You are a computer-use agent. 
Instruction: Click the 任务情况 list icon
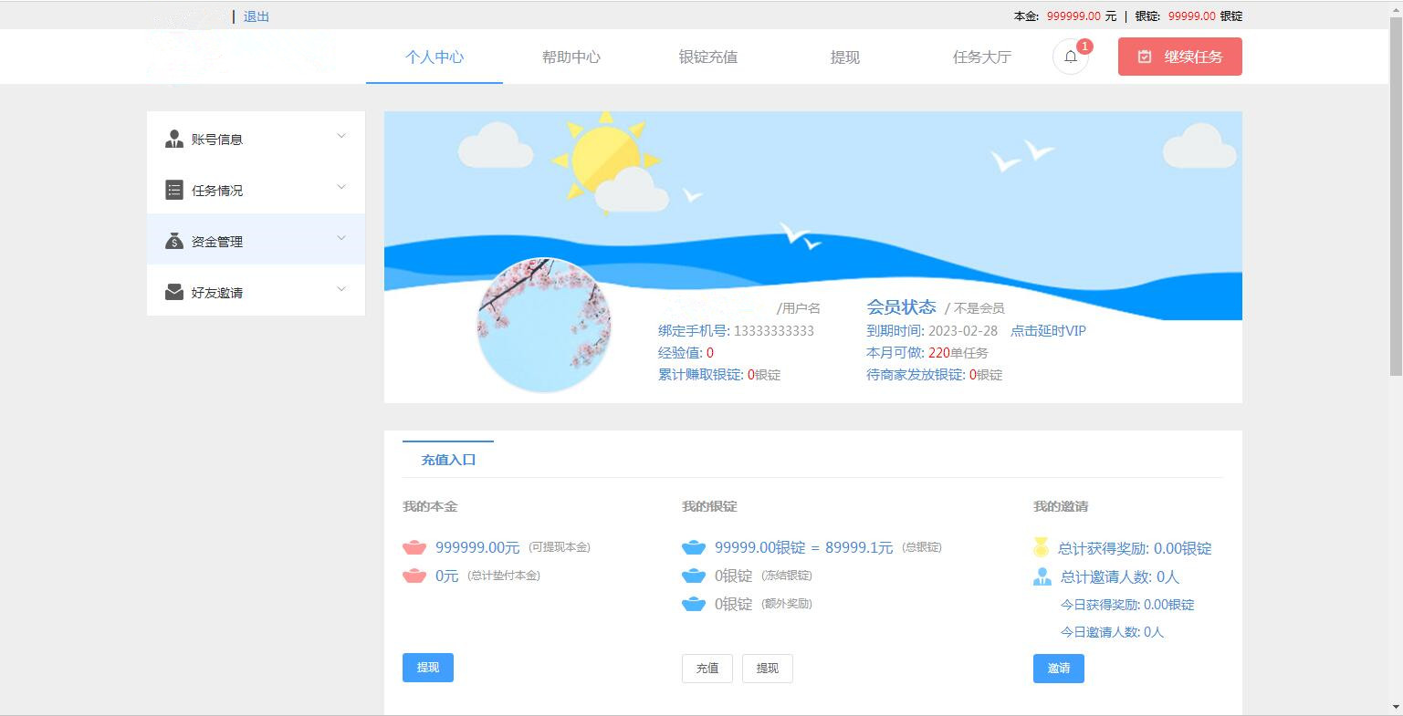[x=174, y=190]
